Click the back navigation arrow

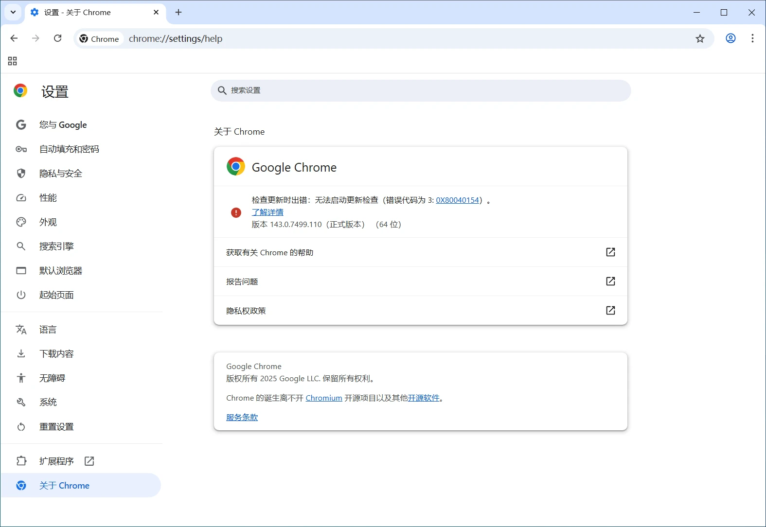[14, 38]
